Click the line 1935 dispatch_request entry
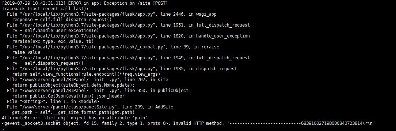This screenshot has height=131, width=396. tap(122, 69)
